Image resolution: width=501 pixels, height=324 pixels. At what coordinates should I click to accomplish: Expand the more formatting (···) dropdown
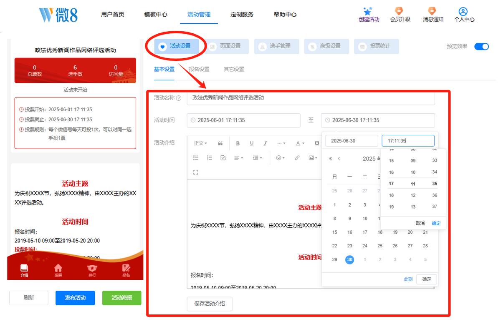click(281, 143)
